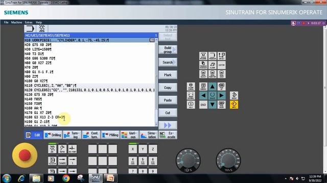The image size is (327, 183).
Task: Click the Copy softkey
Action: [x=168, y=87]
